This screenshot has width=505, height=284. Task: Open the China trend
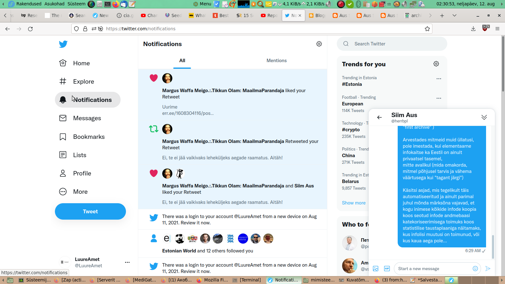click(x=348, y=156)
